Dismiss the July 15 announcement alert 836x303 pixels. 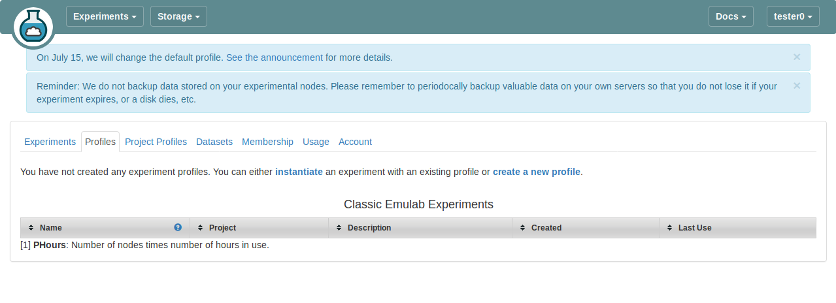pos(796,57)
